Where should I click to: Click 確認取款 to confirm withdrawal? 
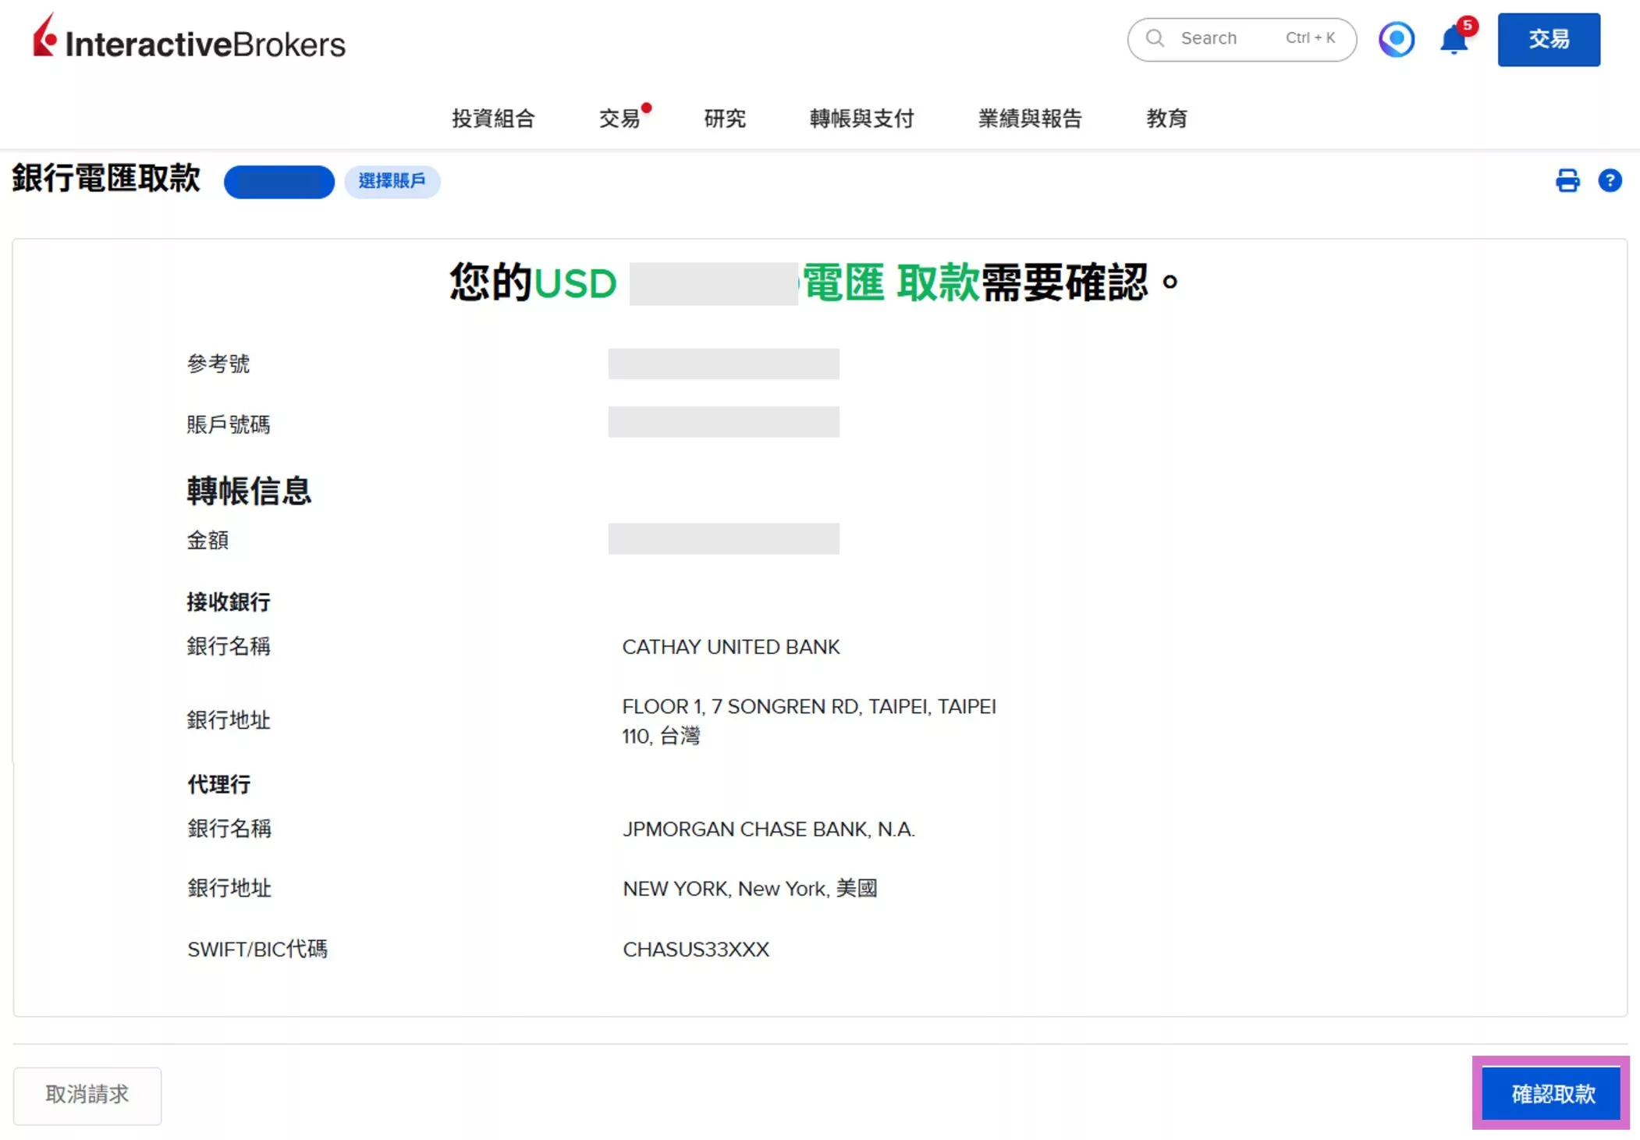pyautogui.click(x=1551, y=1094)
